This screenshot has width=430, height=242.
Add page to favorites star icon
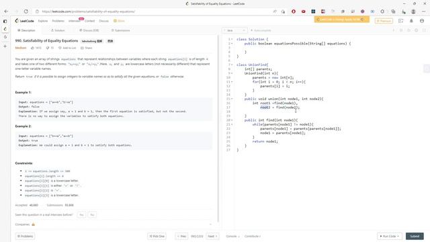(283, 11)
